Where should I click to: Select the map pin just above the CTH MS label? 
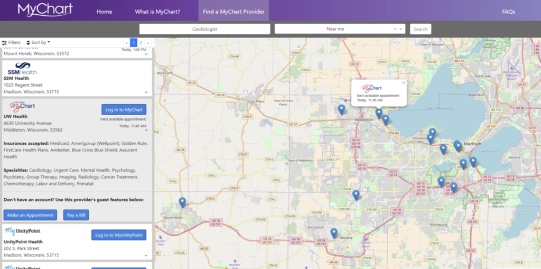385,120
